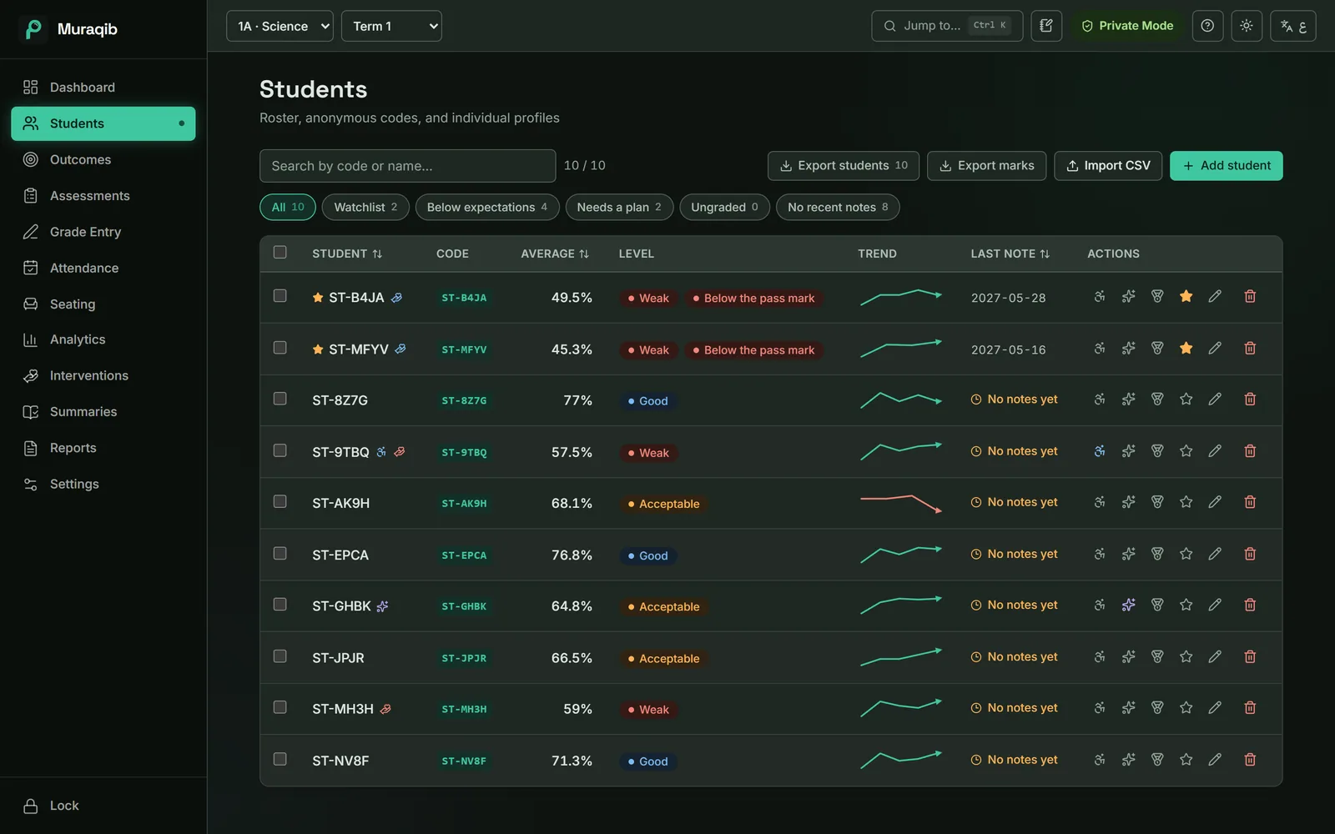Edit student ST-B4JA with pencil icon
Viewport: 1335px width, 834px height.
point(1215,297)
